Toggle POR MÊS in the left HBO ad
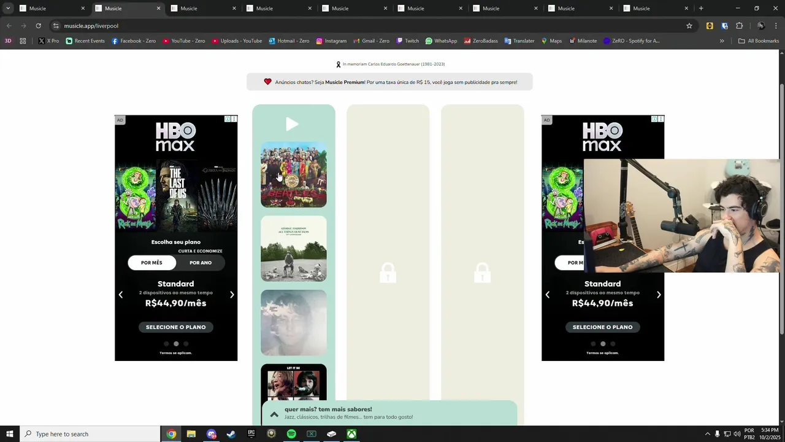This screenshot has height=442, width=785. tap(151, 263)
